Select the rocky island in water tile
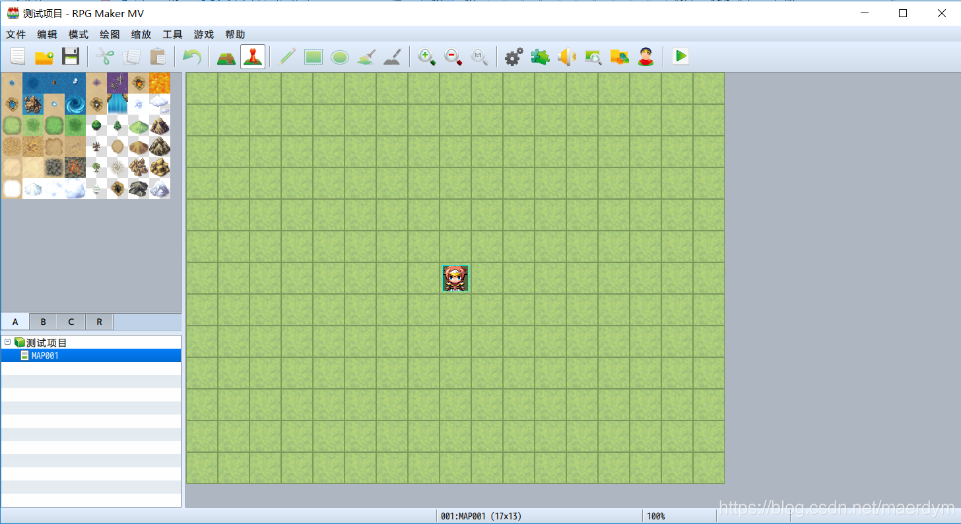Viewport: 961px width, 524px height. (33, 104)
